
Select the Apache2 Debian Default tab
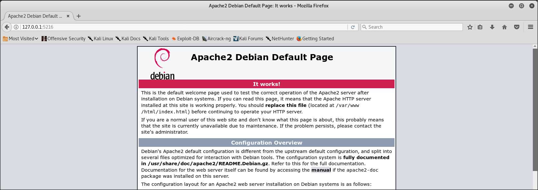[x=38, y=16]
